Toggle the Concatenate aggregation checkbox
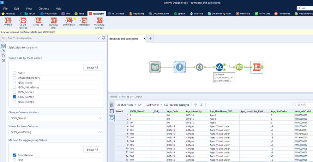Viewport: 313px width, 162px height. point(15,155)
